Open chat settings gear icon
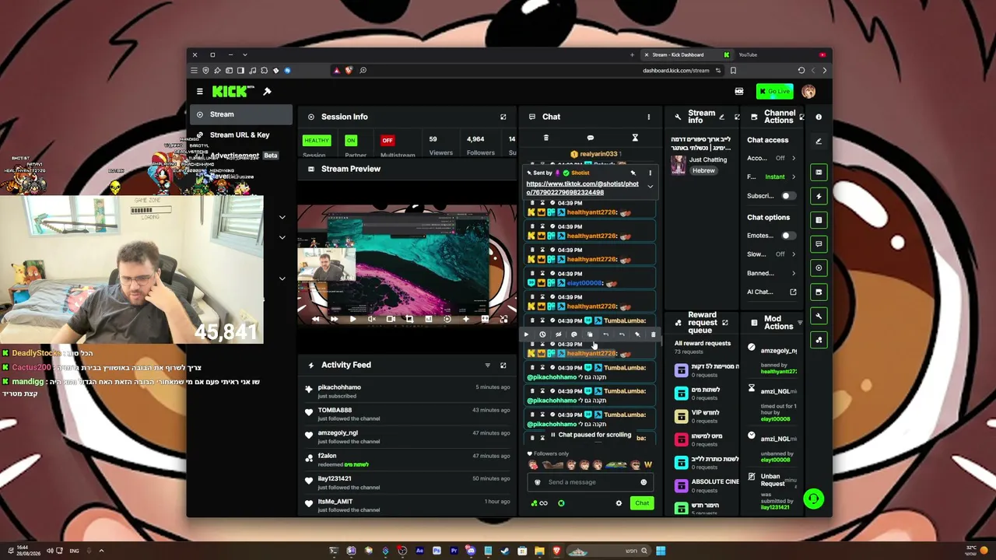The image size is (996, 560). (619, 503)
